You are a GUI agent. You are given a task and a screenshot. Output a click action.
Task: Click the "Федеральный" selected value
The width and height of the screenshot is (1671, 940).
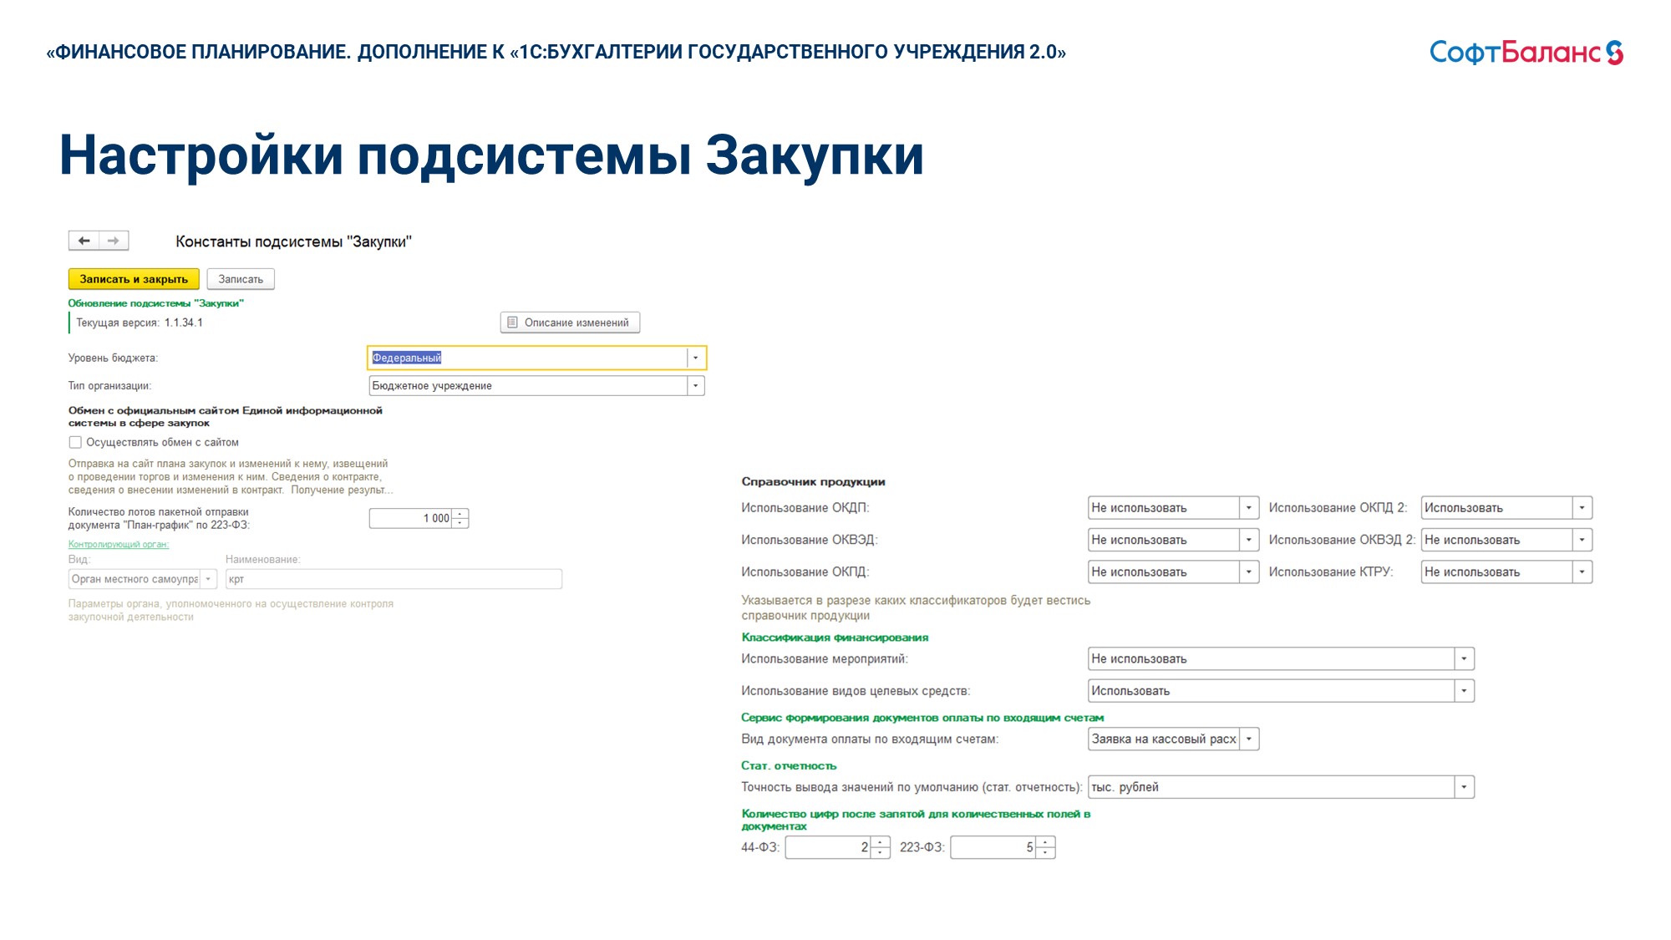(x=406, y=358)
